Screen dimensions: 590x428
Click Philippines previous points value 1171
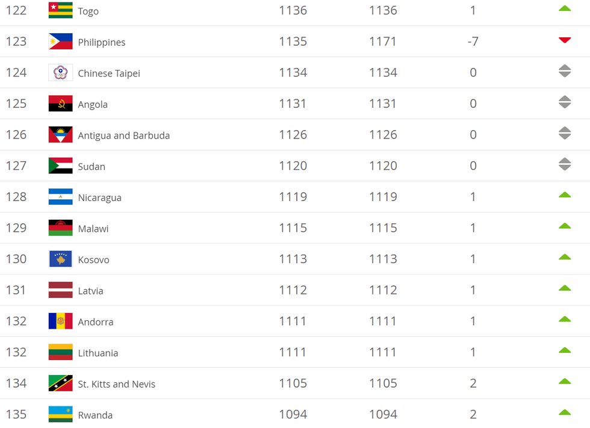pos(383,42)
